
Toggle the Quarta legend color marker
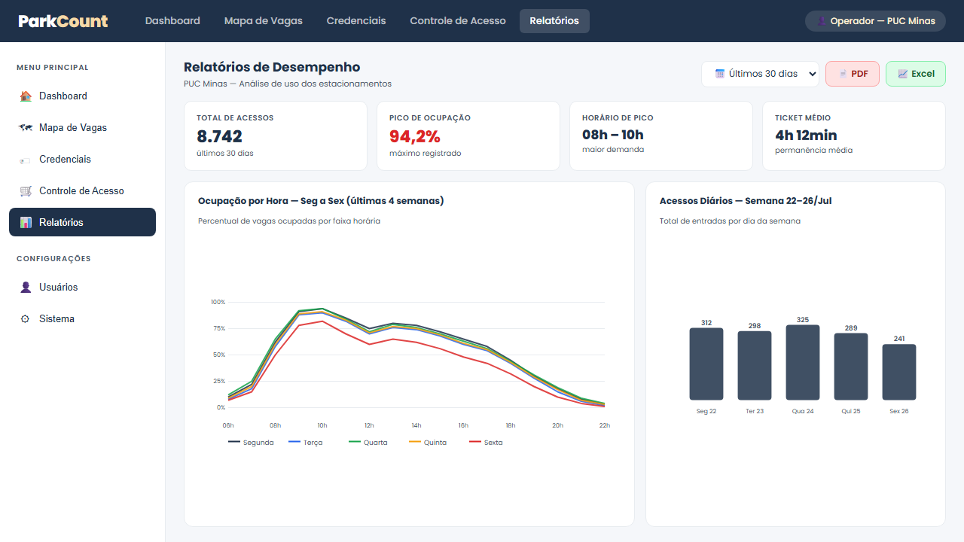[355, 442]
